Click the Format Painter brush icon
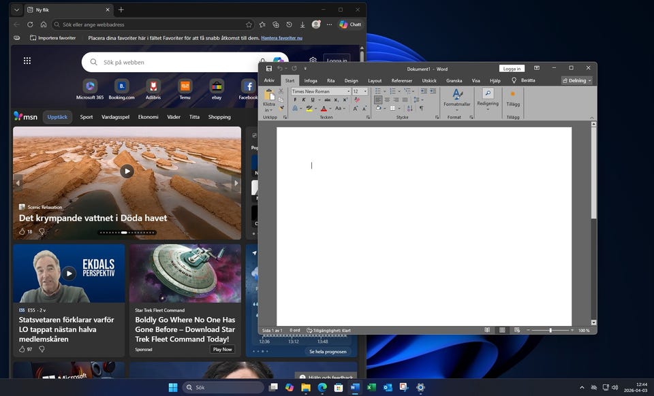The image size is (654, 396). point(281,108)
